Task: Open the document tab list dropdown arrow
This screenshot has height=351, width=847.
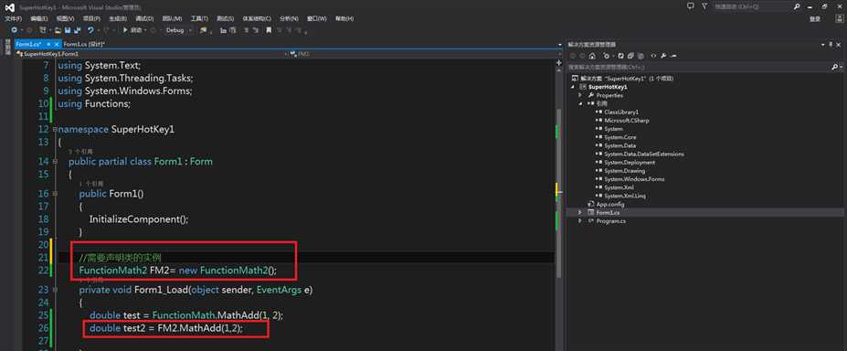Action: 559,45
